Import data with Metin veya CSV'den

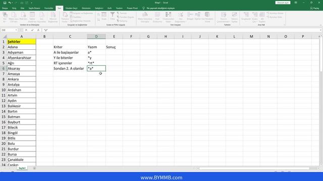tap(14, 17)
